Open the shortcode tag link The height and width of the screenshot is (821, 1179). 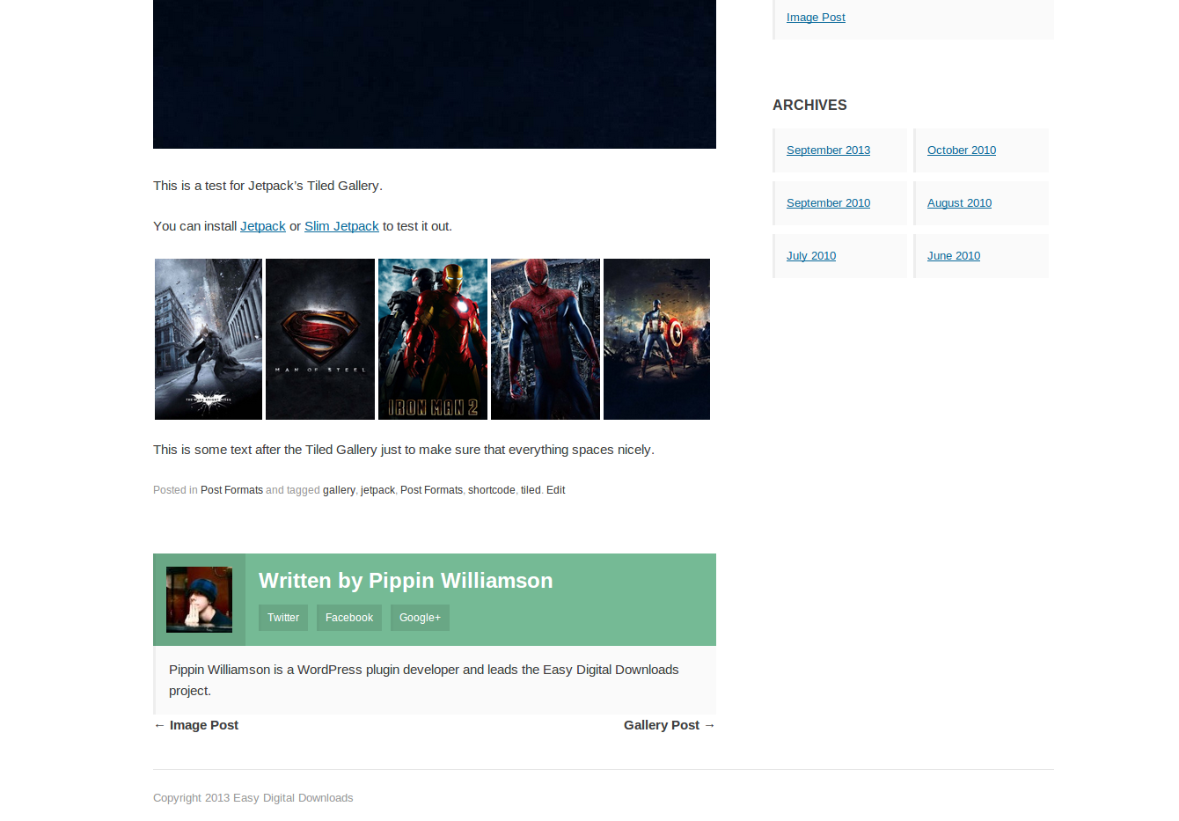tap(491, 490)
